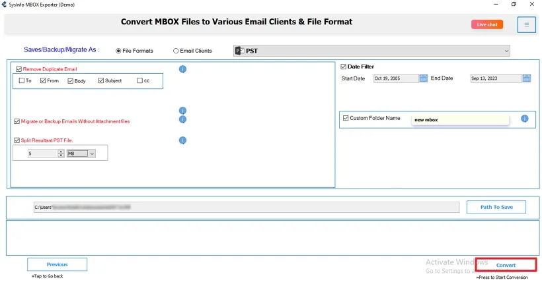
Task: Click the info icon beside Remove Duplicate Email
Action: [x=183, y=69]
